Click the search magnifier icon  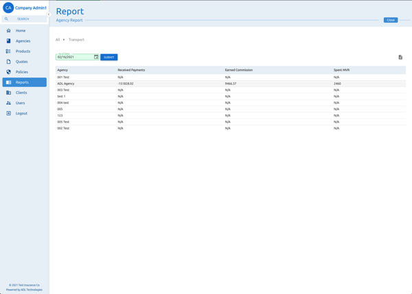pos(6,19)
